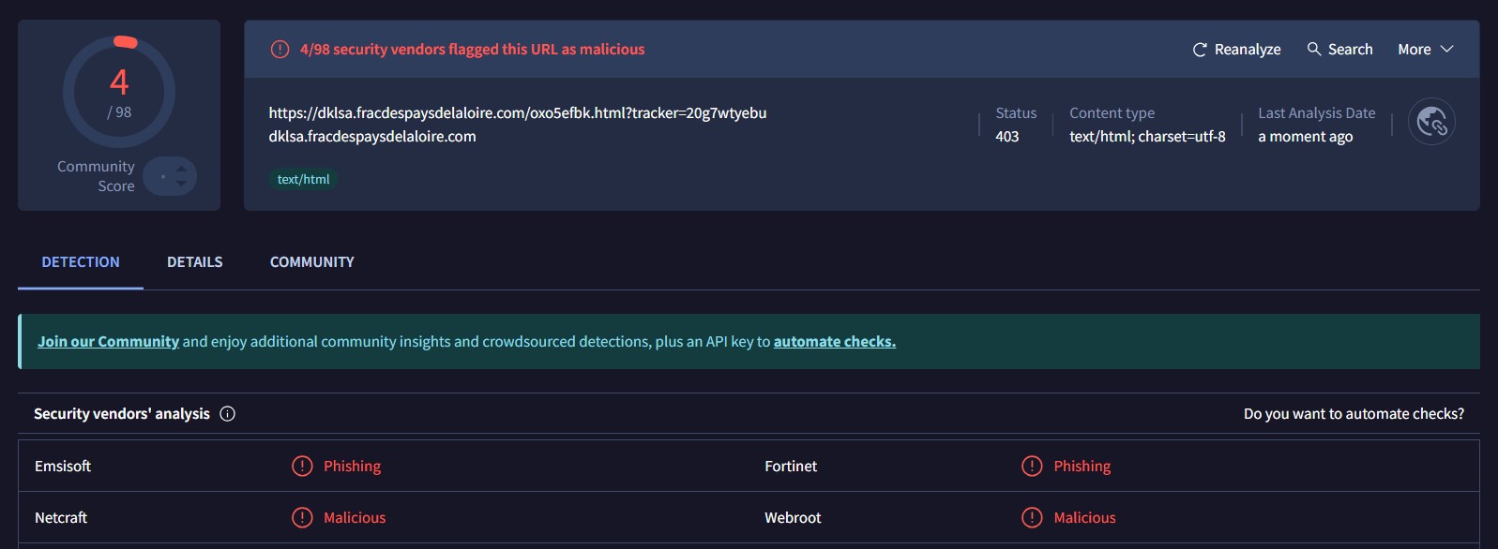Viewport: 1498px width, 549px height.
Task: Open the automate checks link
Action: (834, 342)
